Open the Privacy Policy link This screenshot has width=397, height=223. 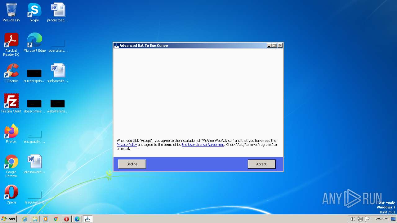point(127,145)
